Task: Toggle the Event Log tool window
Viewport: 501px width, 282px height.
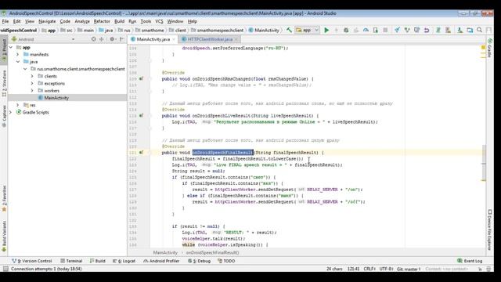Action: 470,261
